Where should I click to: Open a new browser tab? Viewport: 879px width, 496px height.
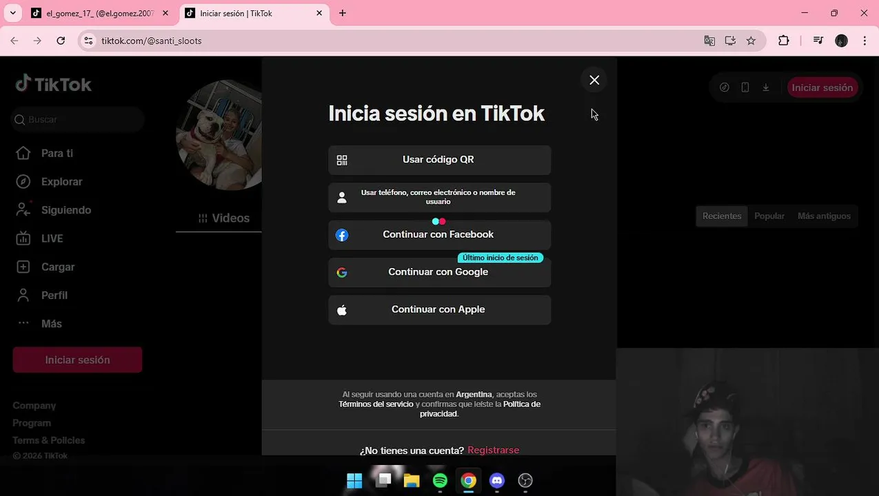click(343, 13)
